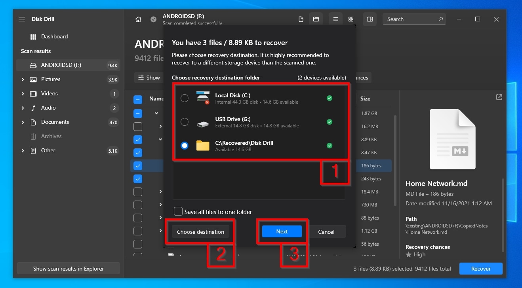The width and height of the screenshot is (522, 288).
Task: Expand the Videos category in sidebar
Action: tap(23, 94)
